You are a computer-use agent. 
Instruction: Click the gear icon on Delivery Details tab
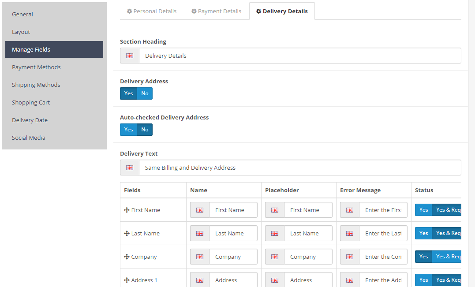(x=259, y=11)
